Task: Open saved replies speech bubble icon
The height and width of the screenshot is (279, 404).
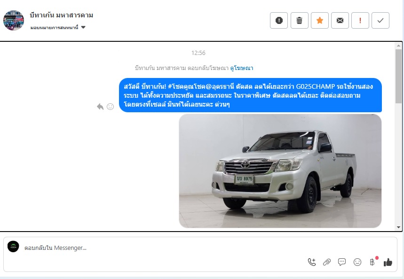Action: pos(342,262)
